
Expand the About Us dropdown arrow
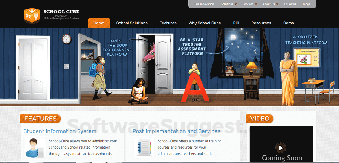pyautogui.click(x=277, y=4)
